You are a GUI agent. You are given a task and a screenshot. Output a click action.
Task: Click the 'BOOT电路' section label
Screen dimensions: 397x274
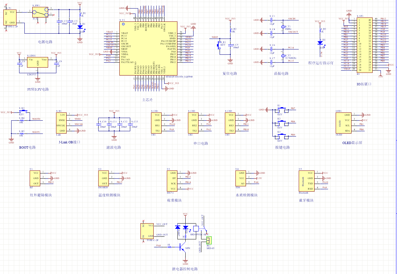coord(27,147)
